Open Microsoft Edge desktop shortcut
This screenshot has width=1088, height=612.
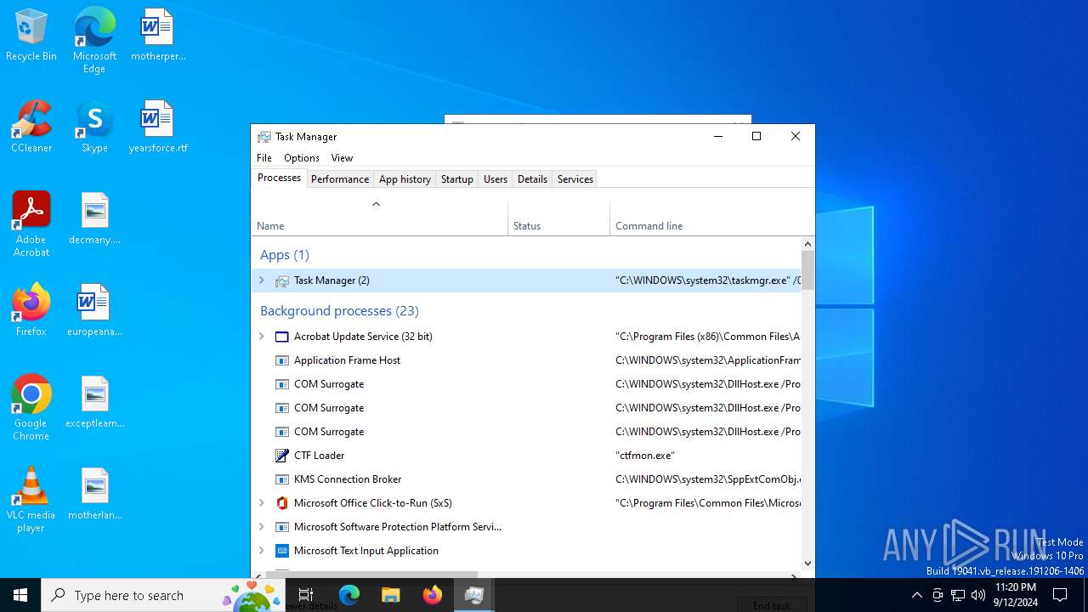(94, 40)
